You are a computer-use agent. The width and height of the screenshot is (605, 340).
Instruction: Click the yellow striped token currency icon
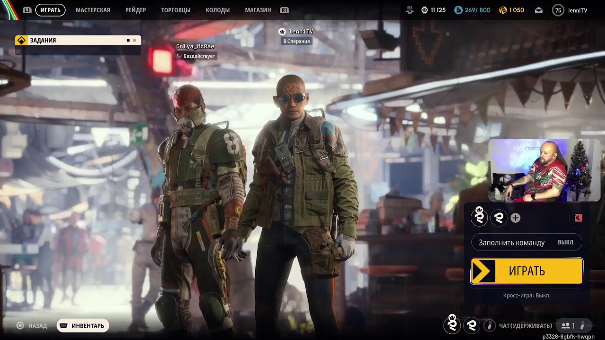pos(503,10)
